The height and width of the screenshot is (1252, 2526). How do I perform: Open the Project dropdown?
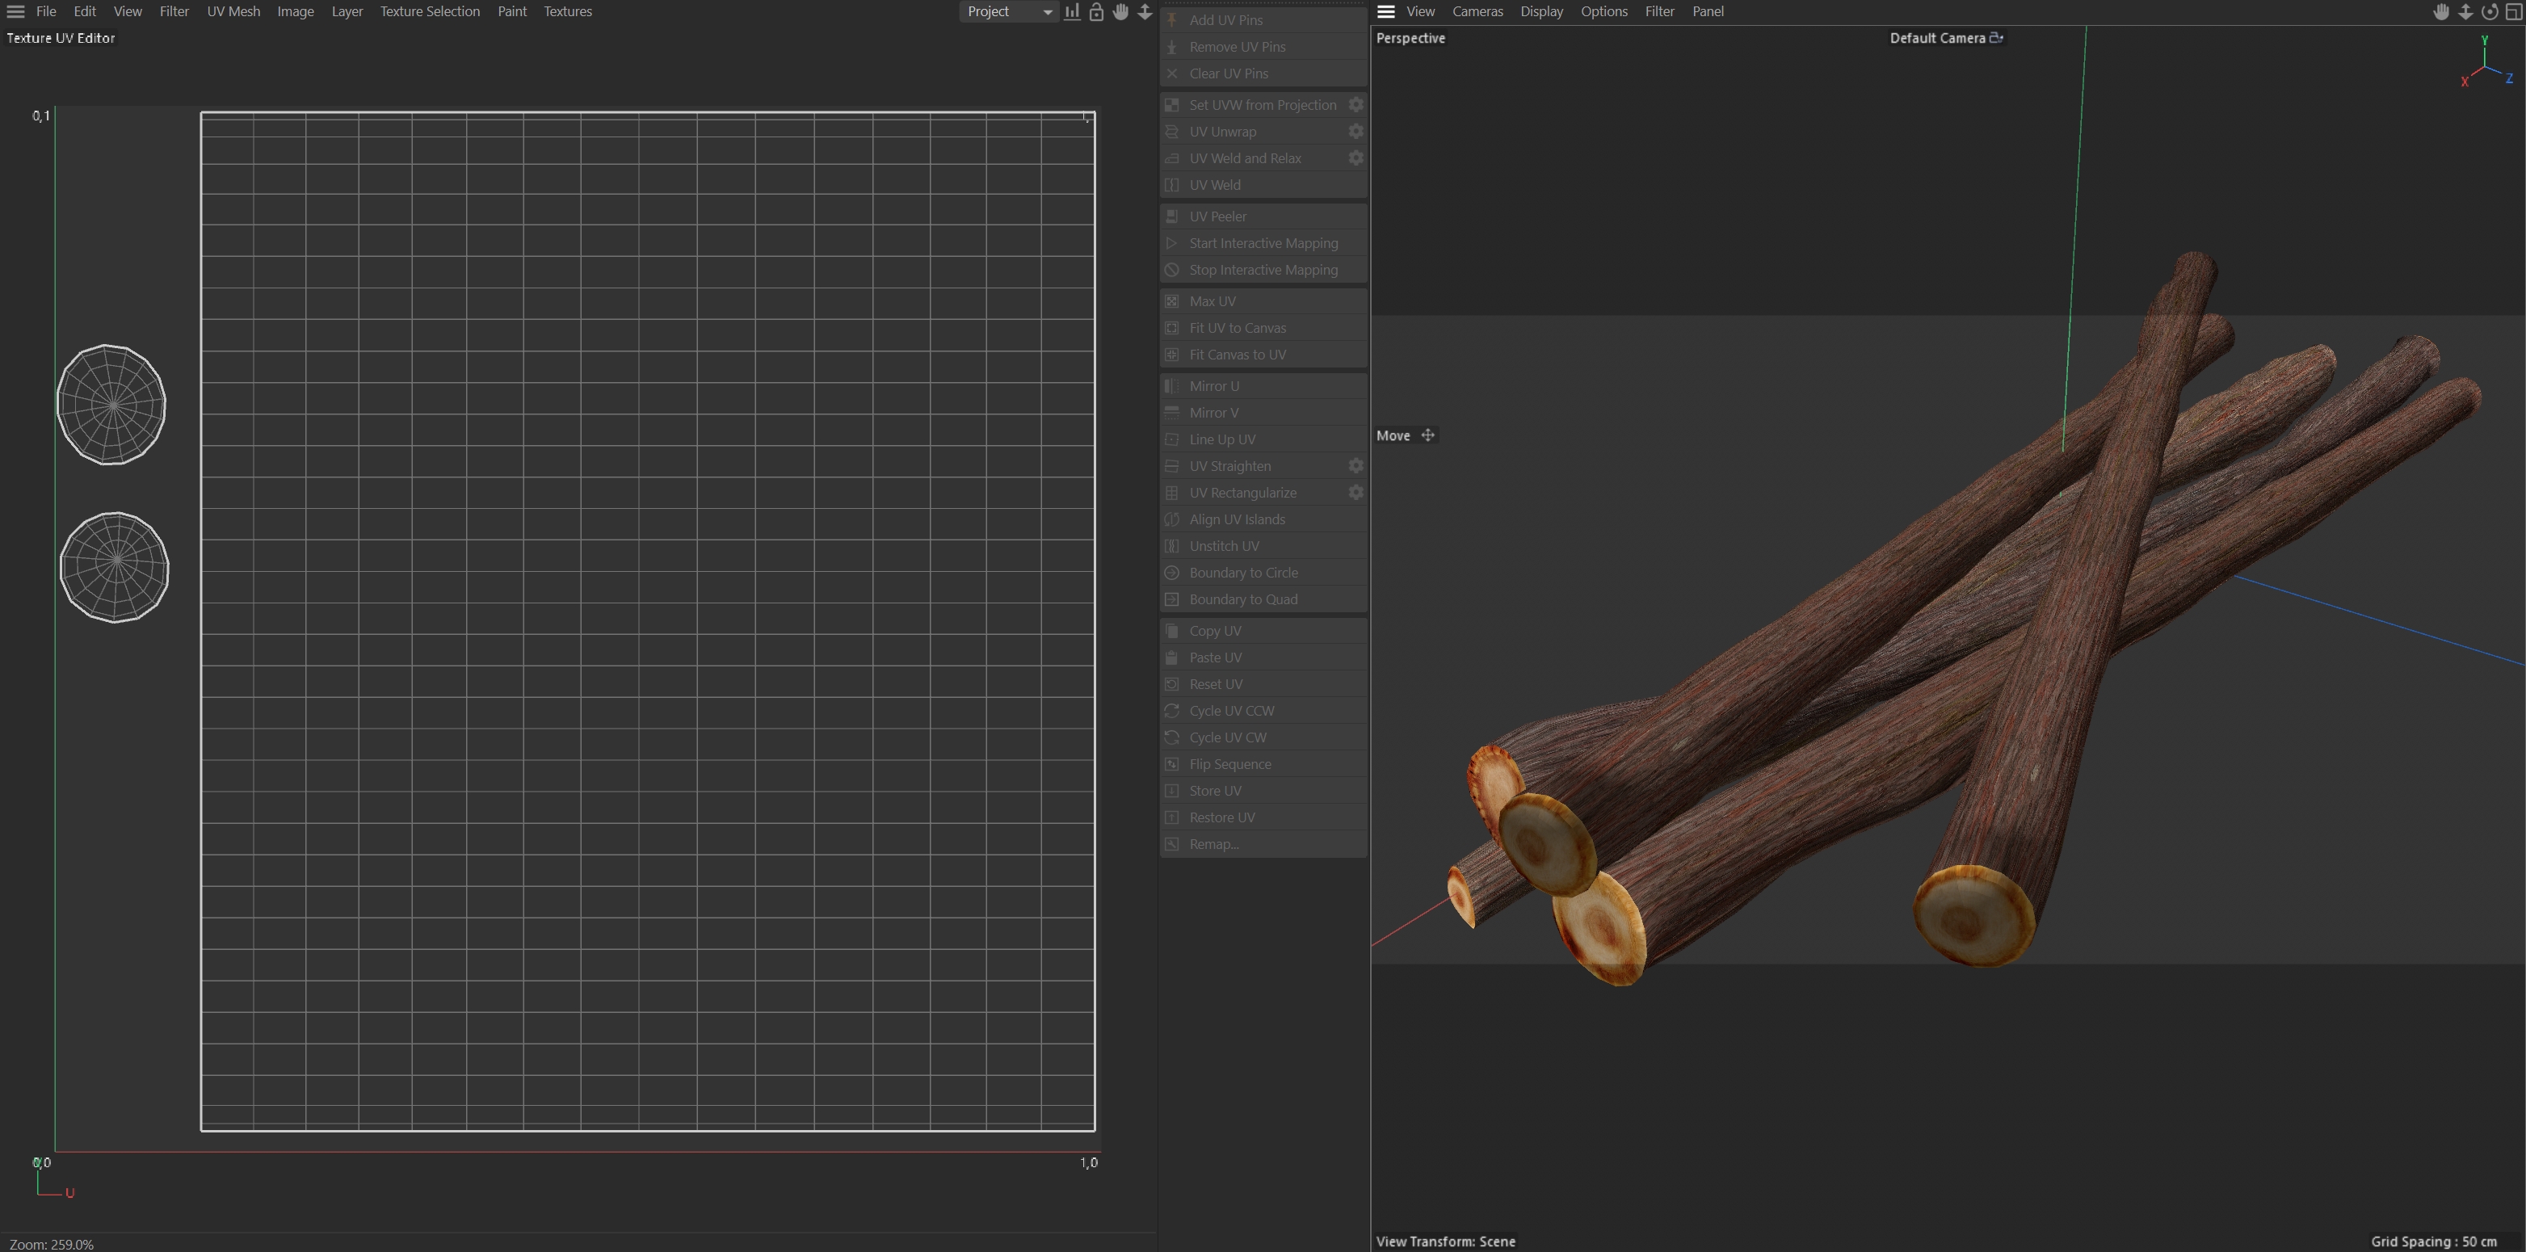pyautogui.click(x=1008, y=12)
